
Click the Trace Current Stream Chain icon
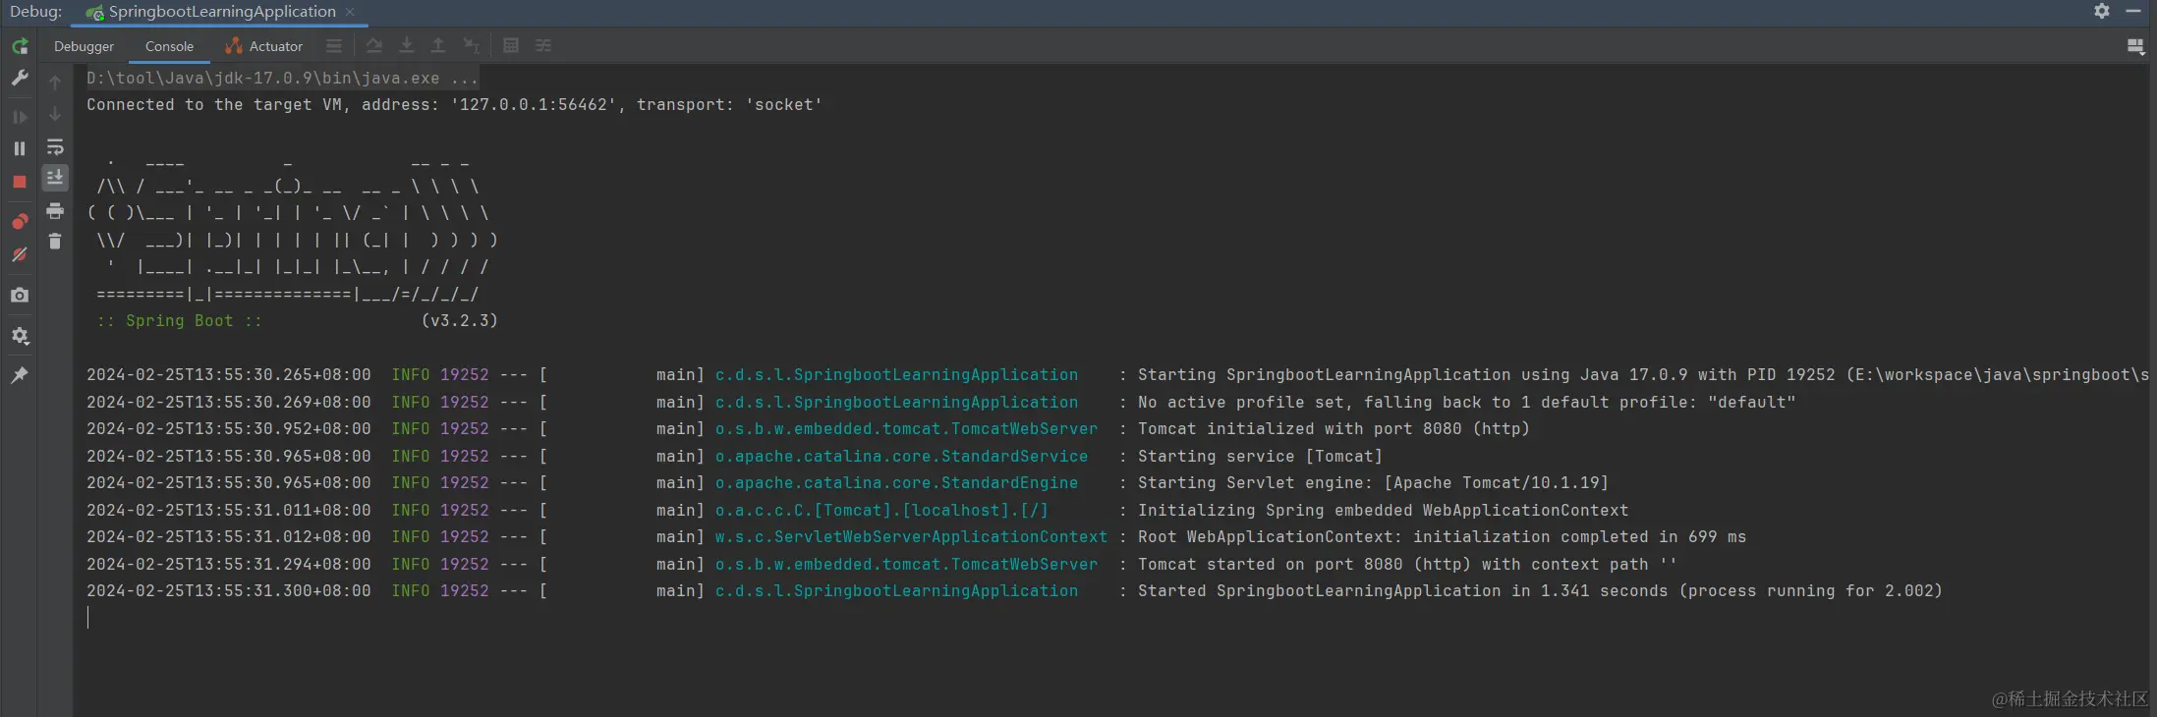[x=543, y=46]
